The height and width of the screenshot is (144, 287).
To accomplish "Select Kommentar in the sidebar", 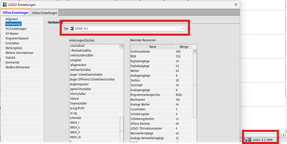I will coord(12,62).
